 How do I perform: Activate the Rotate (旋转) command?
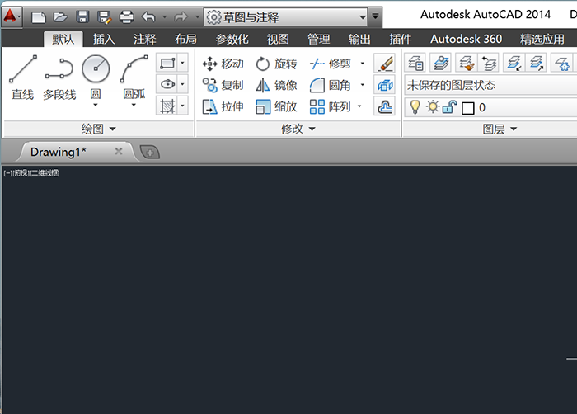click(x=276, y=64)
